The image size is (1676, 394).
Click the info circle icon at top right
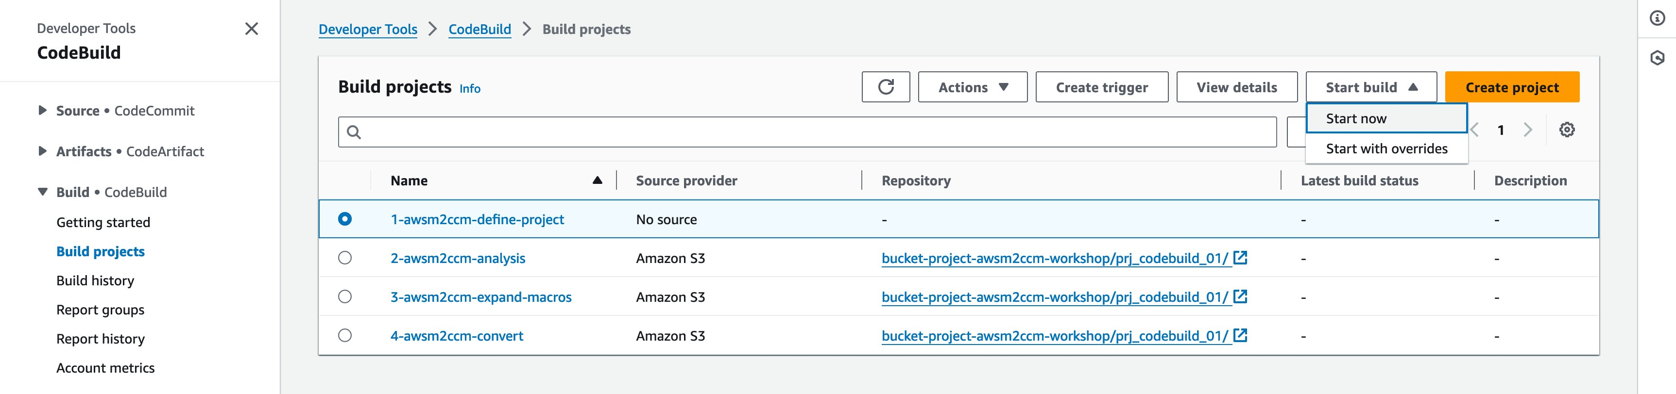click(x=1657, y=18)
